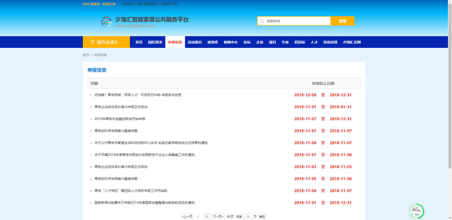Open 青岛企业技改奖补 article ending 2018-11-05
452x220 pixels.
[121, 167]
